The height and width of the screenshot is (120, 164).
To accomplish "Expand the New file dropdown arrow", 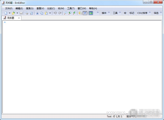I will [10, 13].
